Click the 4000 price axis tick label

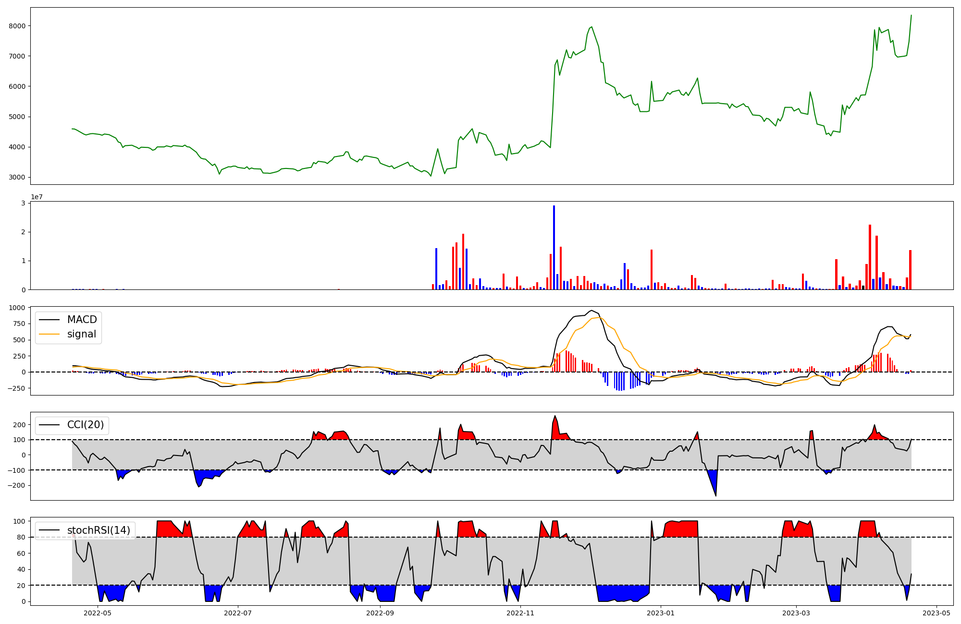pyautogui.click(x=17, y=147)
